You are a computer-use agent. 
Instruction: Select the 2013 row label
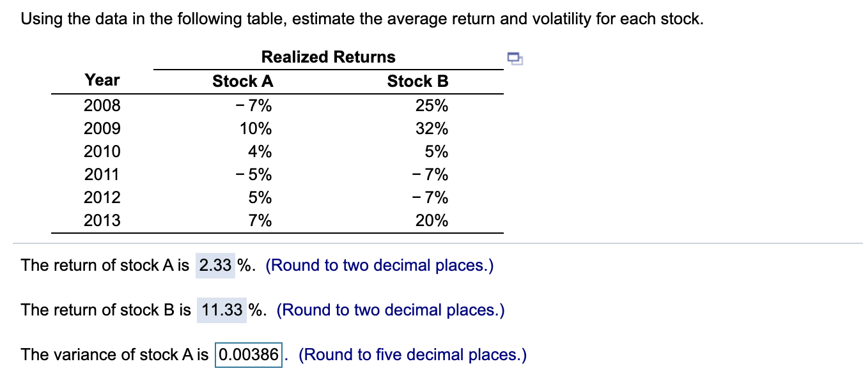coord(103,220)
